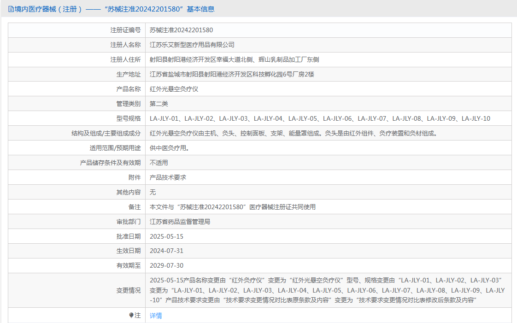Click the 批准日期 label
This screenshot has height=323, width=517.
click(x=128, y=237)
